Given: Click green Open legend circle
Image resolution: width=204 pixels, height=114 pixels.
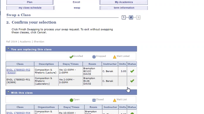Looking at the screenshot, I should pyautogui.click(x=71, y=100).
